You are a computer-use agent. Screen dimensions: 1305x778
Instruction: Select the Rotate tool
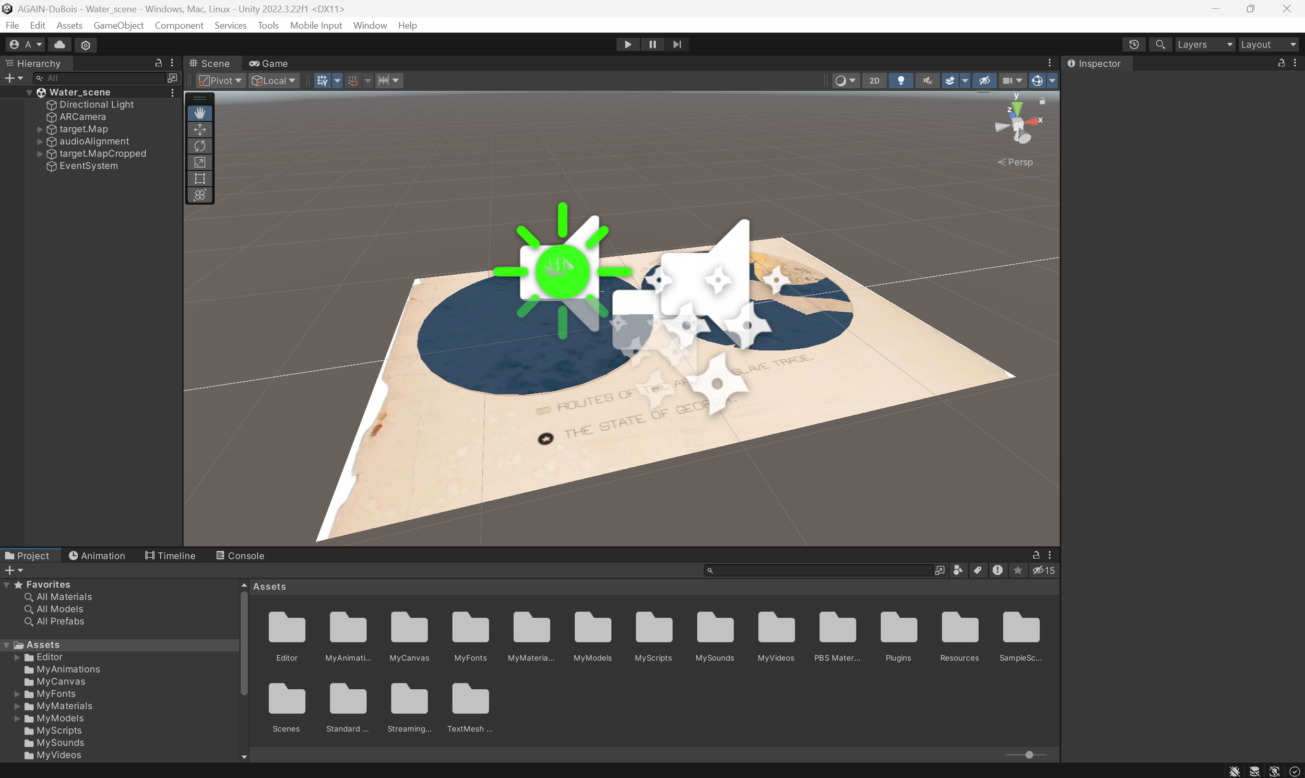tap(200, 146)
